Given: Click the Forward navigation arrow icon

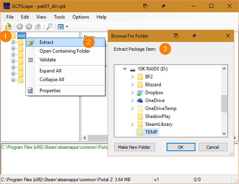Looking at the screenshot, I should pos(29,27).
